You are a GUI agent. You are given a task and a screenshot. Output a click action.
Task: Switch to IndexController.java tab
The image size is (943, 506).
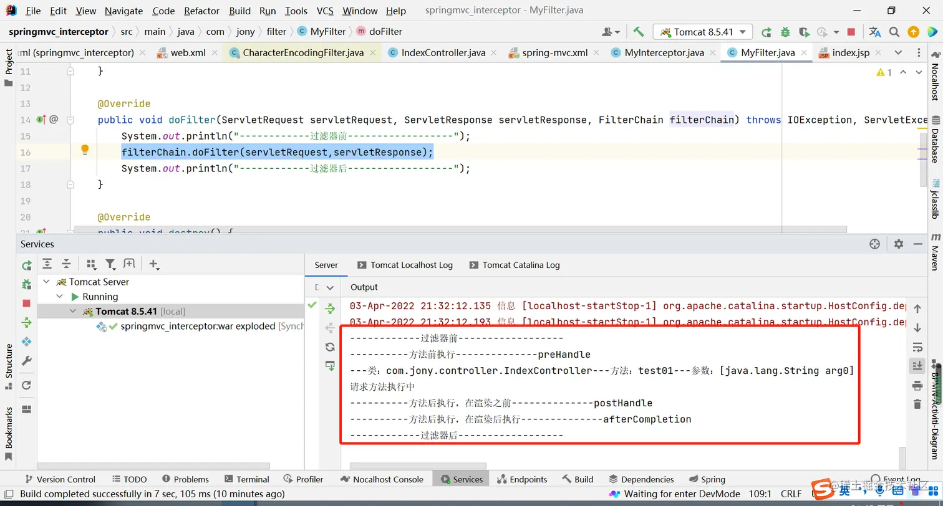click(x=443, y=53)
